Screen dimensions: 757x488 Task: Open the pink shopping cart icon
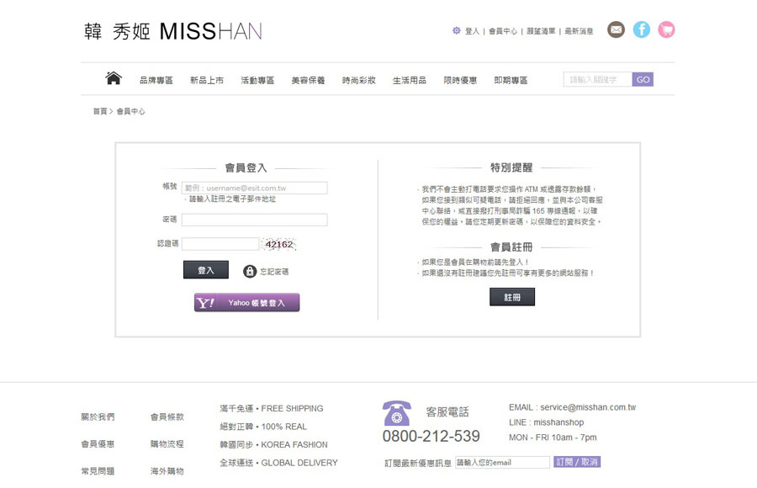pos(666,30)
